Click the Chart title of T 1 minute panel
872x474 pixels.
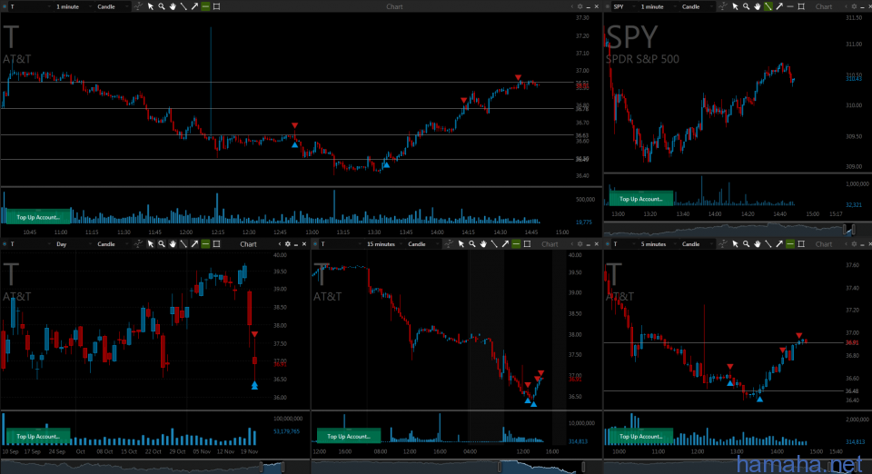click(x=394, y=6)
